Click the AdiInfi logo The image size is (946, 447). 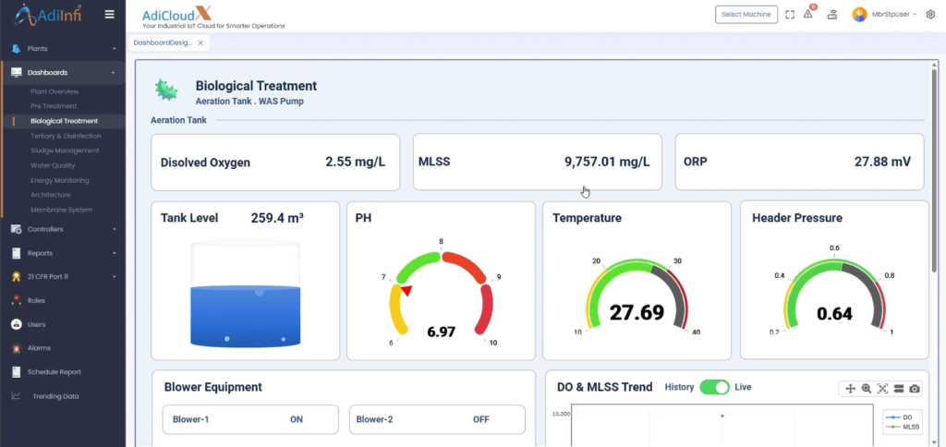pyautogui.click(x=48, y=15)
